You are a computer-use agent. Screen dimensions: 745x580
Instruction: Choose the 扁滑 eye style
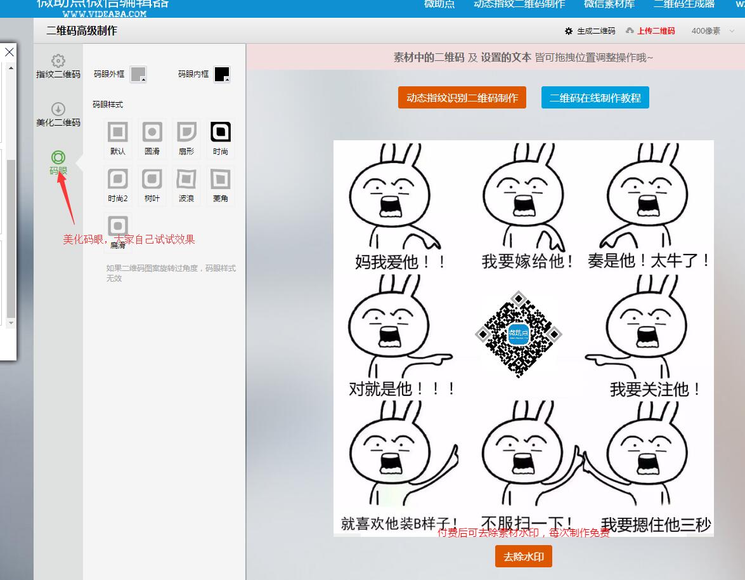(118, 232)
